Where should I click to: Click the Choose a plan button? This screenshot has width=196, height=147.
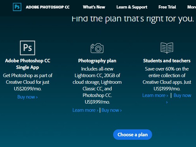(132, 134)
